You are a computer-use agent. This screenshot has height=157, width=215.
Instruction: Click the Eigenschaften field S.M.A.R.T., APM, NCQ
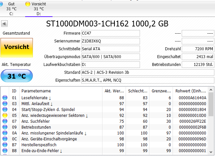(x=148, y=80)
